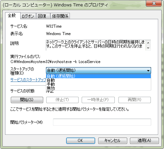Apply changes with 適用(A) button

pos(144,141)
